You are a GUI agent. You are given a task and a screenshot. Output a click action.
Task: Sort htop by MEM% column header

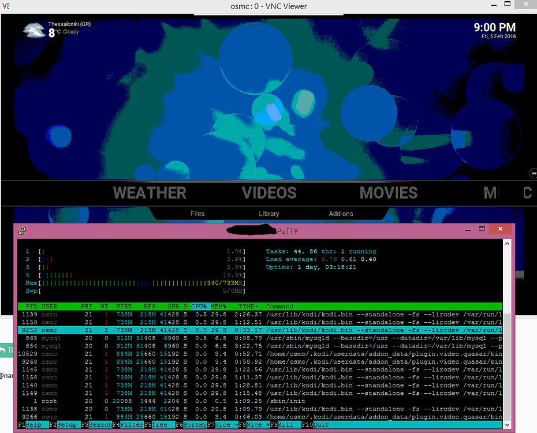coord(218,307)
